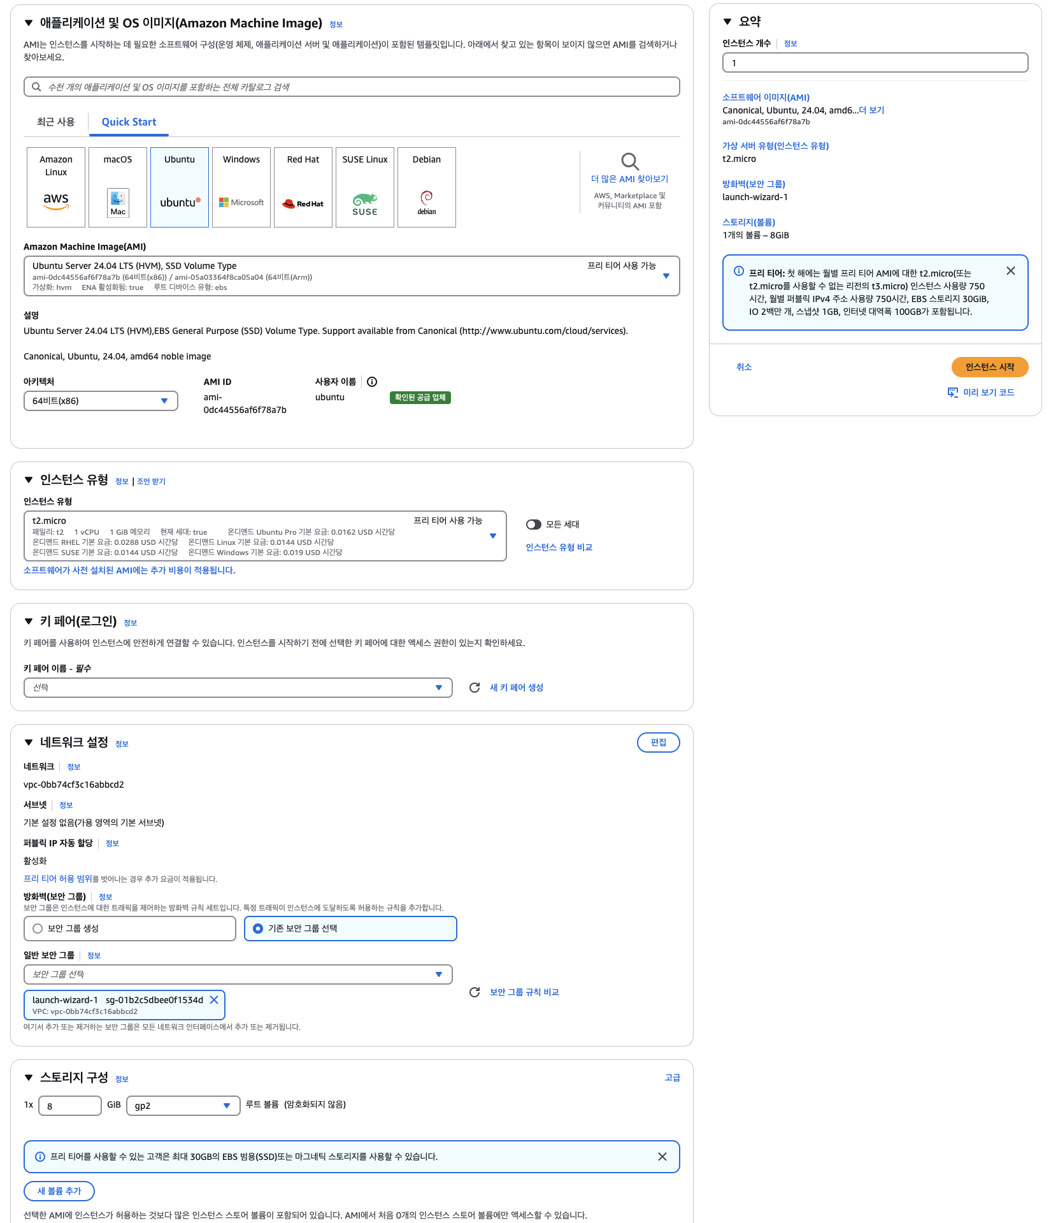This screenshot has width=1051, height=1223.
Task: Click the 고급 link in storage section
Action: pos(673,1078)
